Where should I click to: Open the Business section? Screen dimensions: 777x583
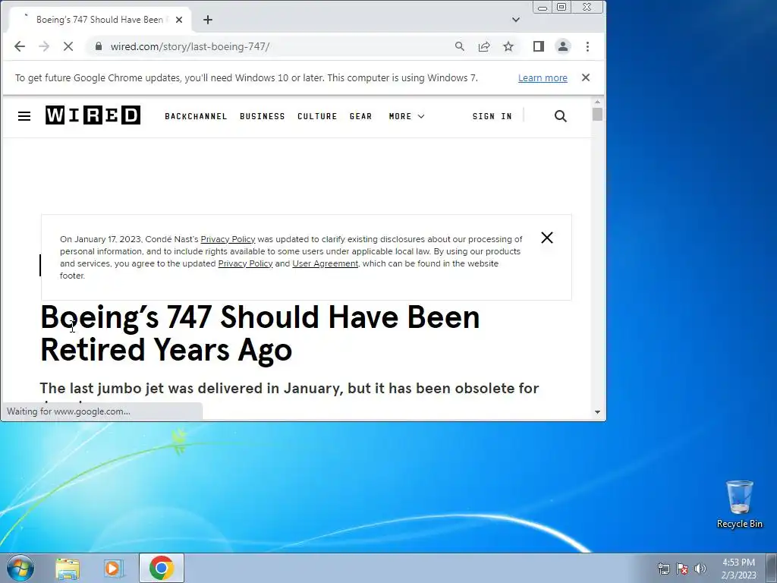[x=262, y=116]
